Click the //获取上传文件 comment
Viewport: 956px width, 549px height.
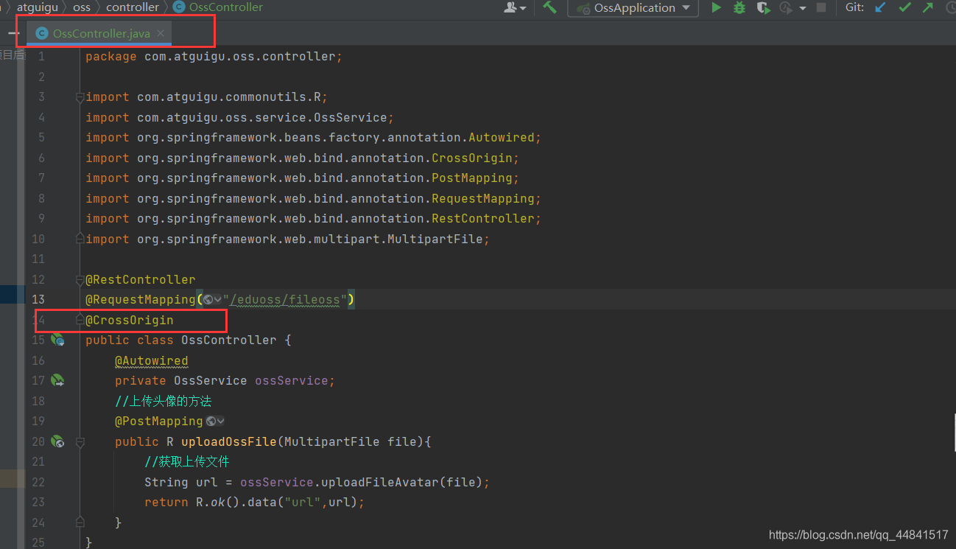pos(187,461)
